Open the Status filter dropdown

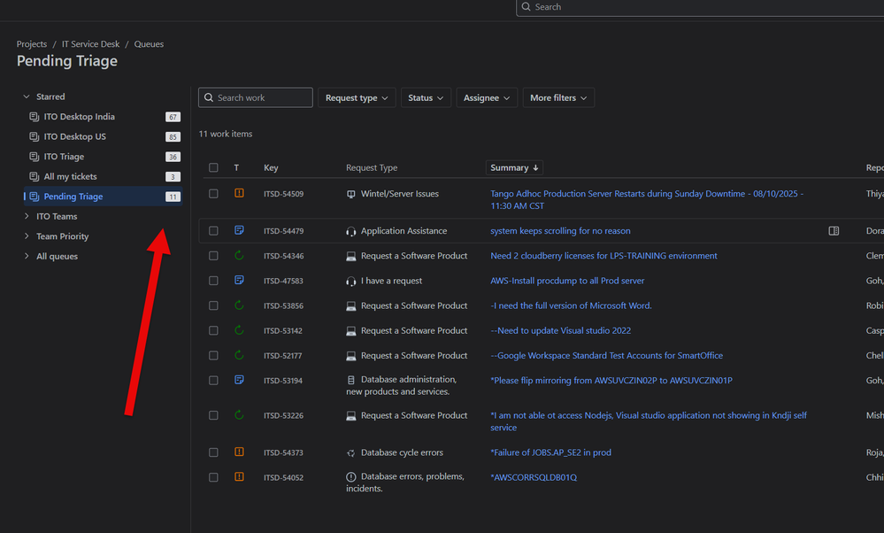(x=426, y=97)
